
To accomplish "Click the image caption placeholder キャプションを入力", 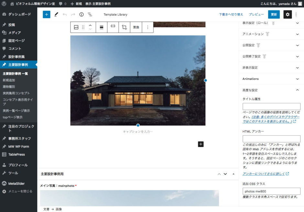I will click(x=138, y=132).
